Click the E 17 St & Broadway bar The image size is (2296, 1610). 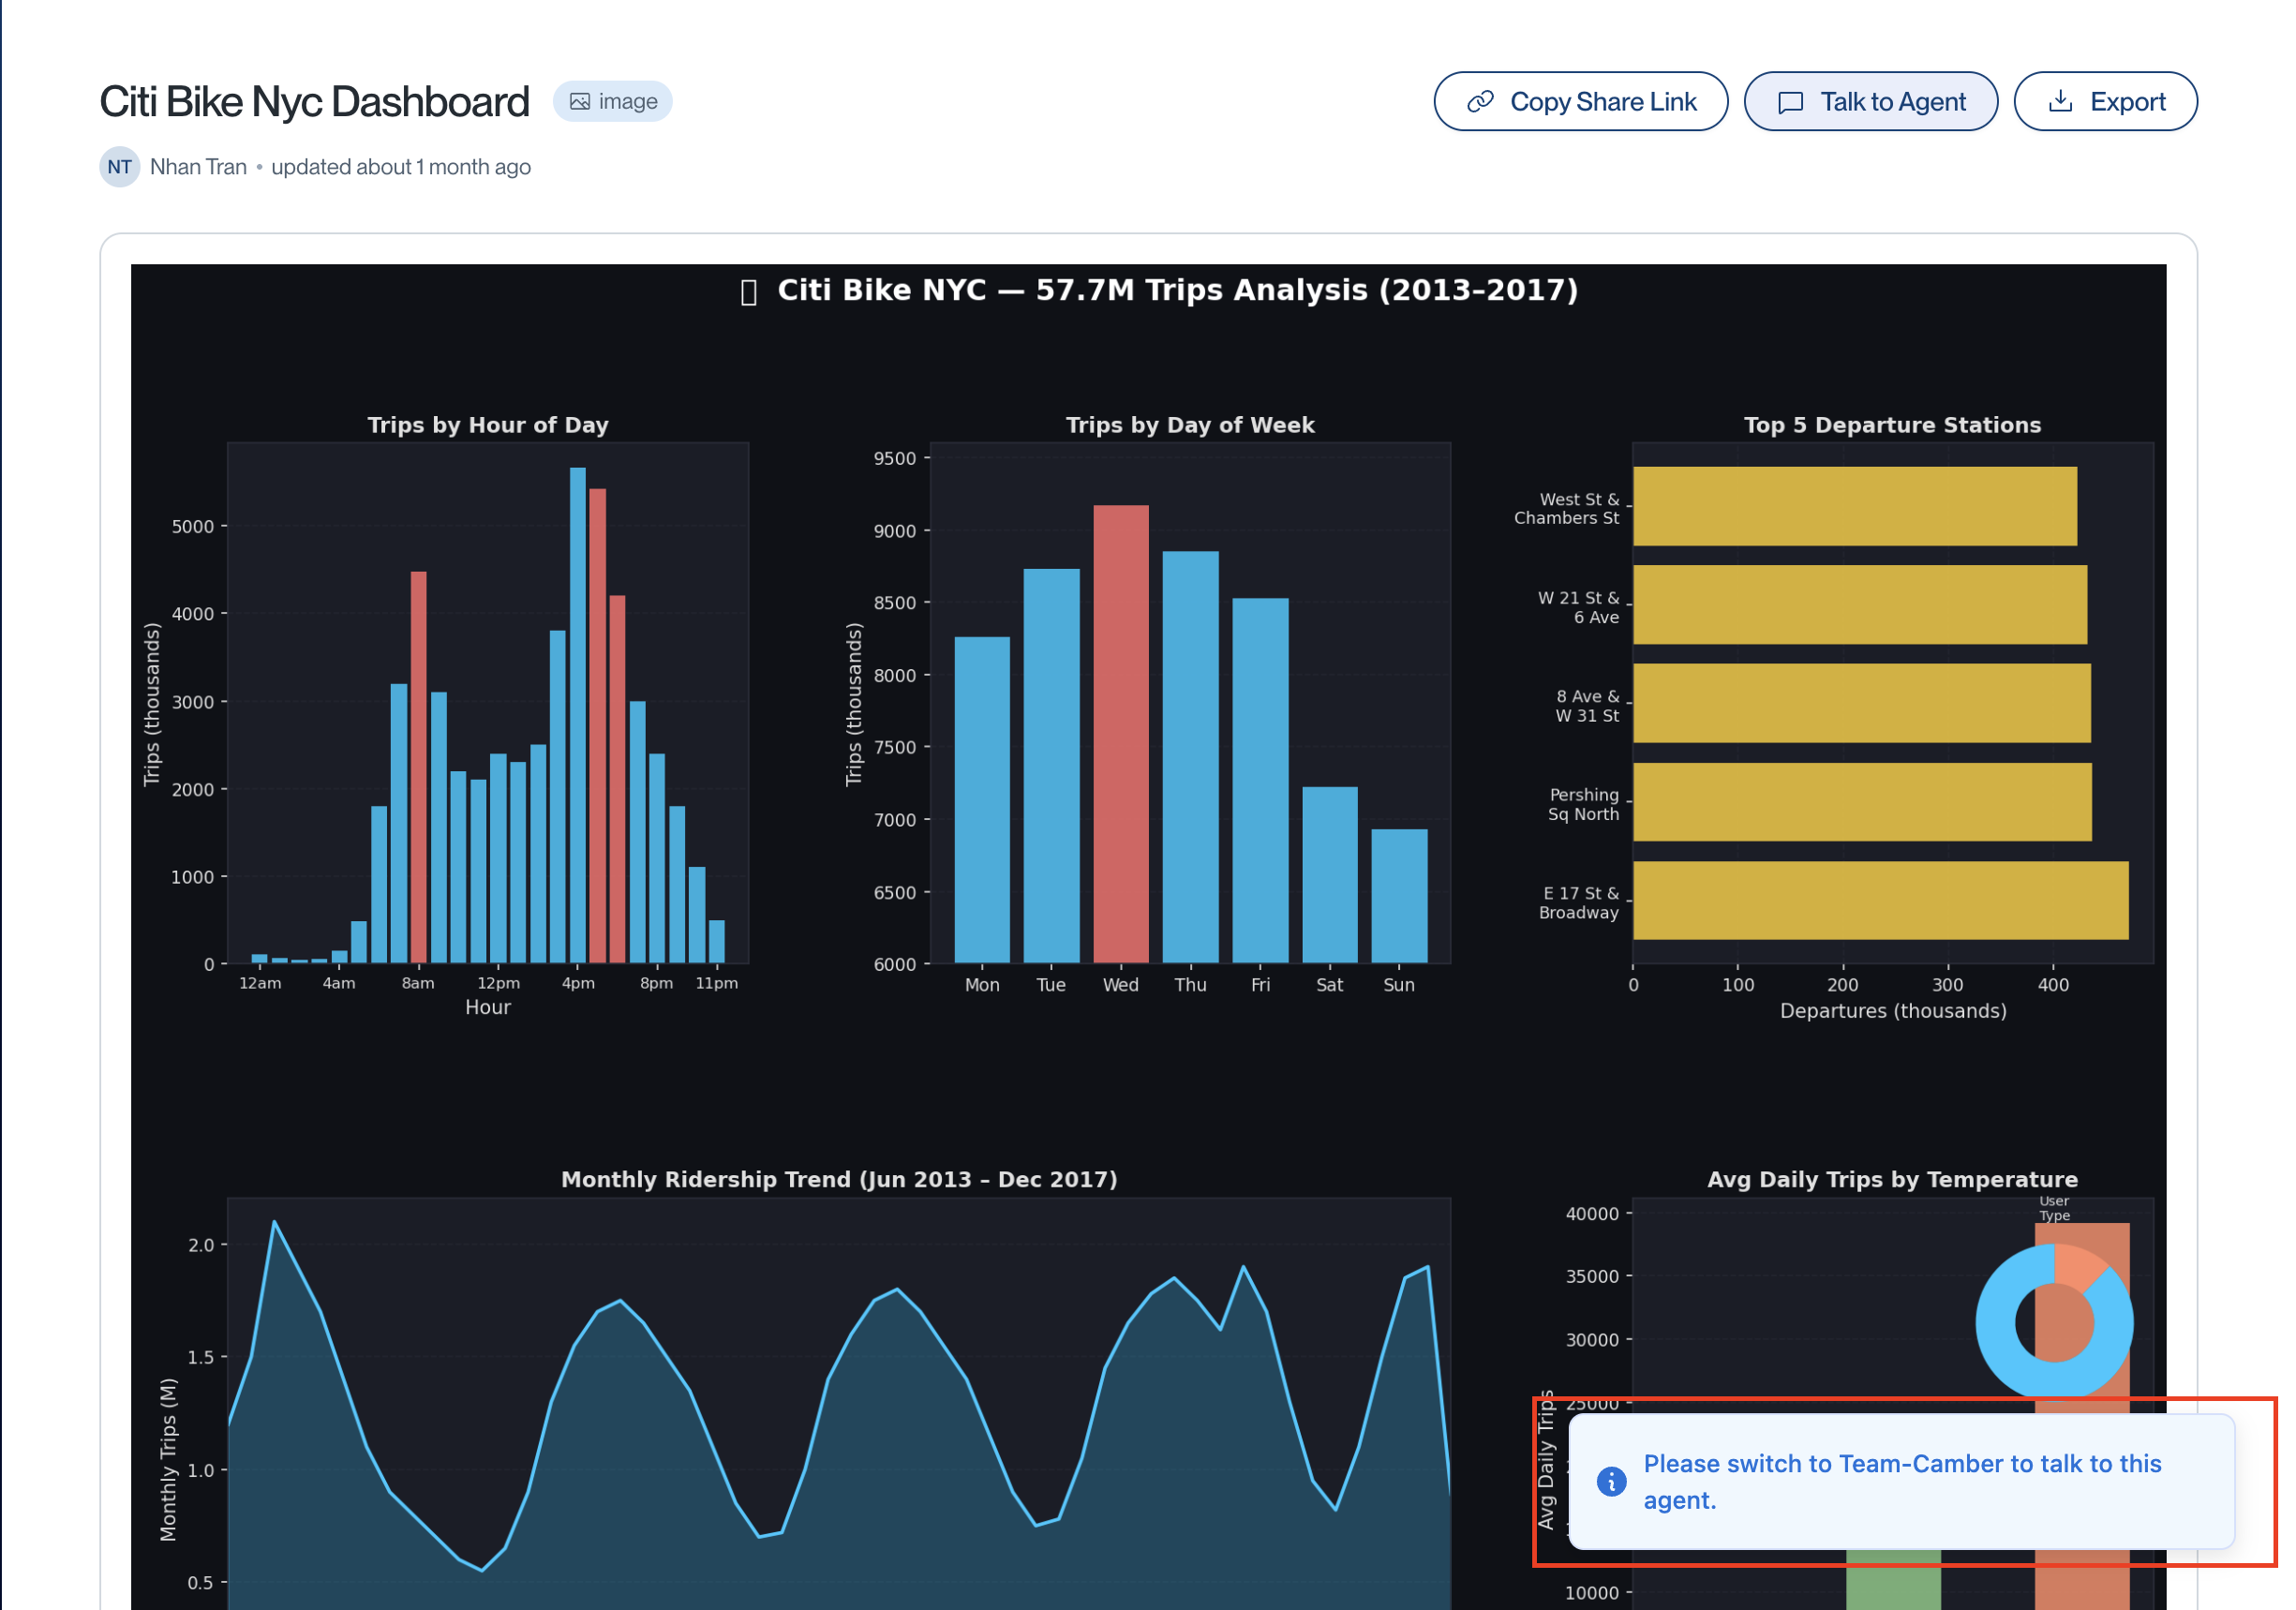pos(1880,900)
